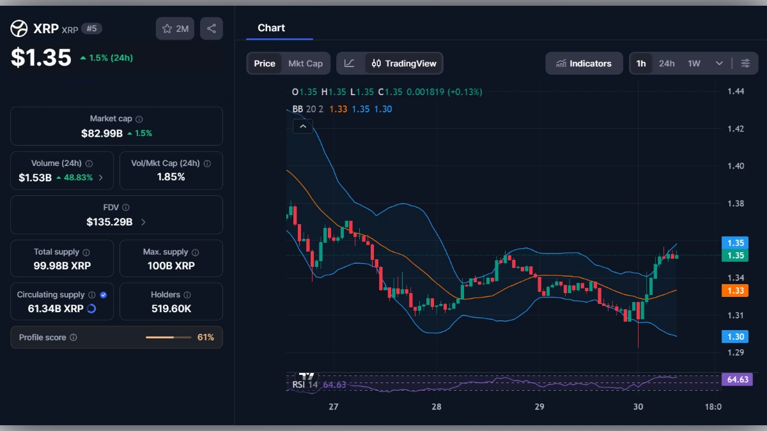The image size is (767, 431).
Task: Open the Indicators button
Action: (584, 63)
